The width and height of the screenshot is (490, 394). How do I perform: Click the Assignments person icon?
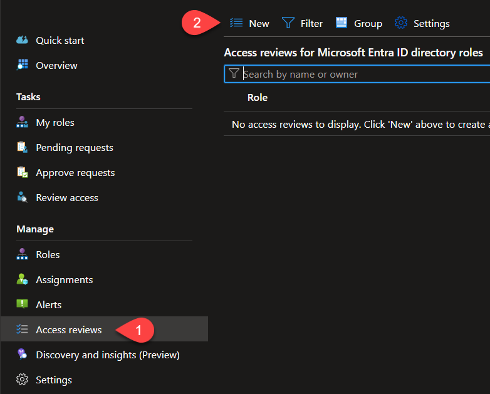(x=22, y=279)
